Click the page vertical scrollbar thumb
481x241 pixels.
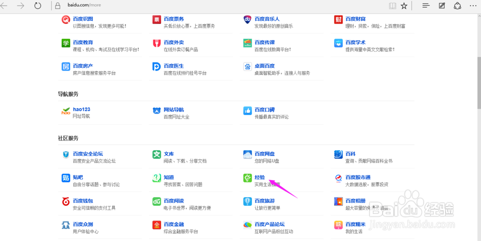click(479, 83)
